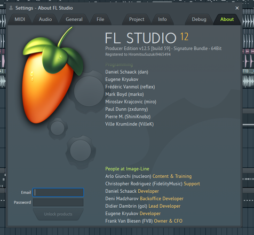Viewport: 254px width, 235px height.
Task: Click the name Miroslav Krajcovic (miro)
Action: pyautogui.click(x=131, y=102)
